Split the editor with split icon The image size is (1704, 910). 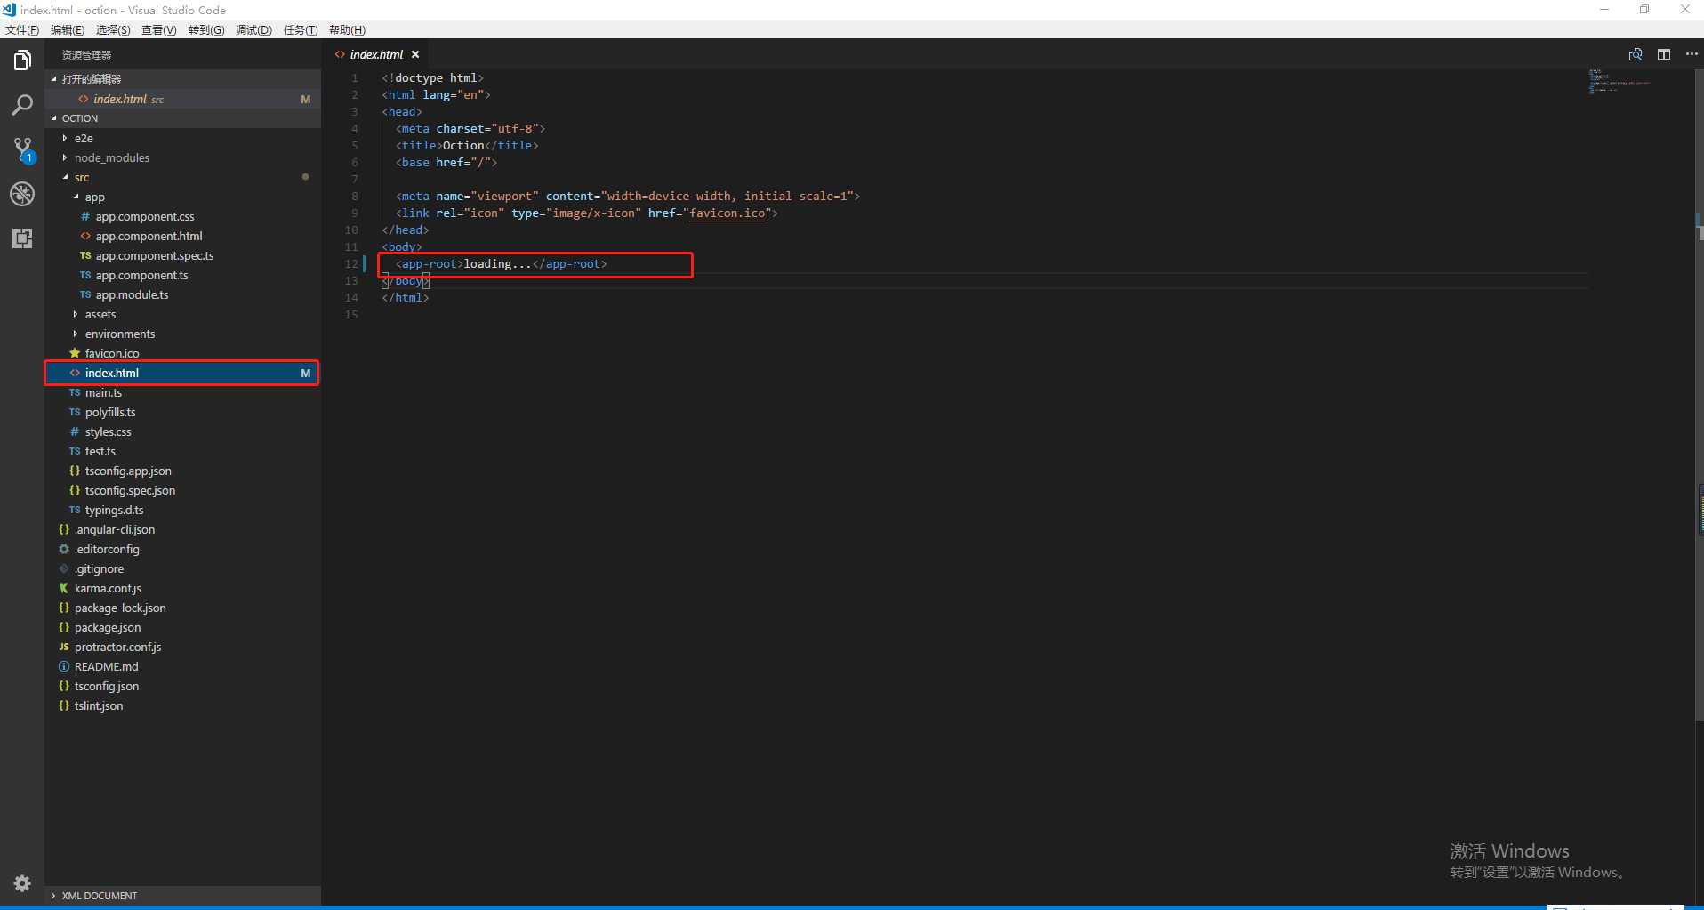click(1664, 54)
